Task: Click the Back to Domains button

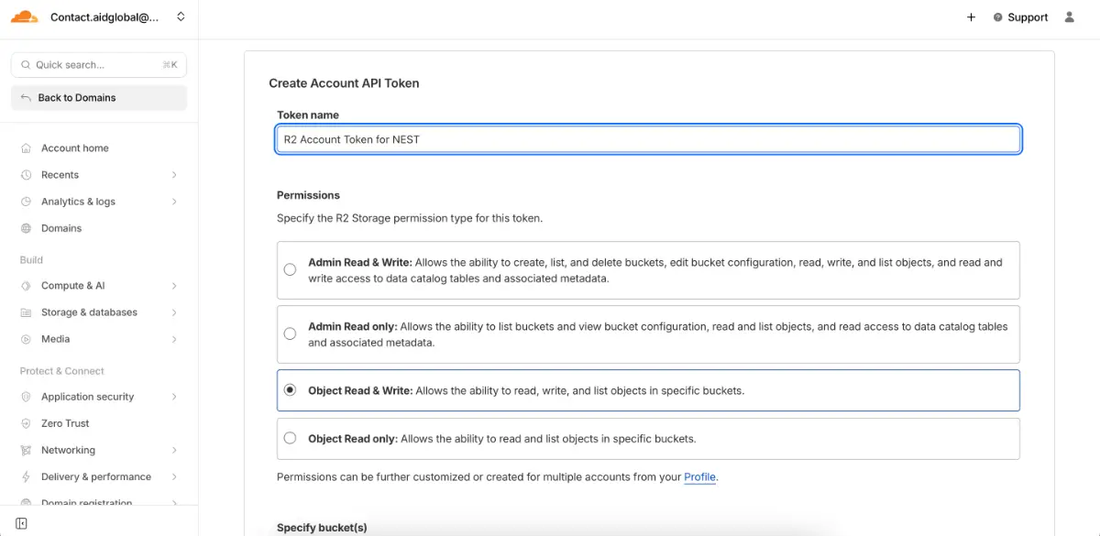Action: click(99, 98)
